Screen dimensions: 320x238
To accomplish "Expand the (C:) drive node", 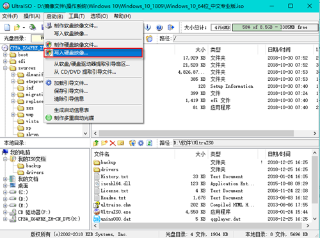I will point(5,192).
